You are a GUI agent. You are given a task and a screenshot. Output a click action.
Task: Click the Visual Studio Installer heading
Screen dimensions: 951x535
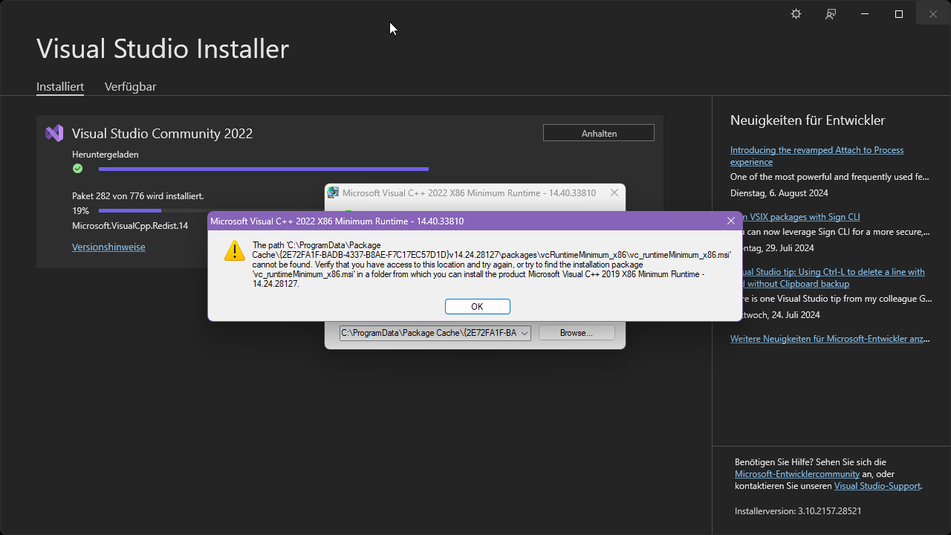(163, 49)
